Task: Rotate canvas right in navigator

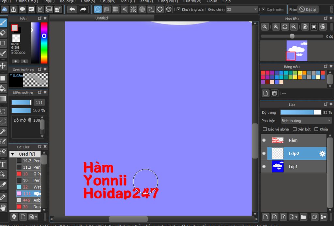Action: coord(323,27)
